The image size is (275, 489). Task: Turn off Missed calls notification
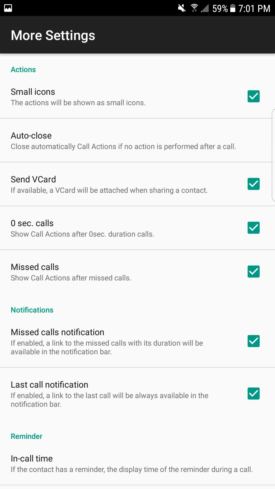[x=253, y=341]
